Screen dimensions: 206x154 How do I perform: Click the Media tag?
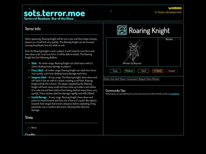point(106,79)
